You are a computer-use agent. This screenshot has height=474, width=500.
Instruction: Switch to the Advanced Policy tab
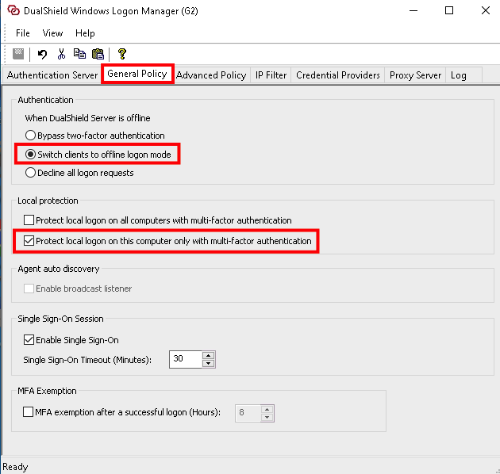[211, 75]
